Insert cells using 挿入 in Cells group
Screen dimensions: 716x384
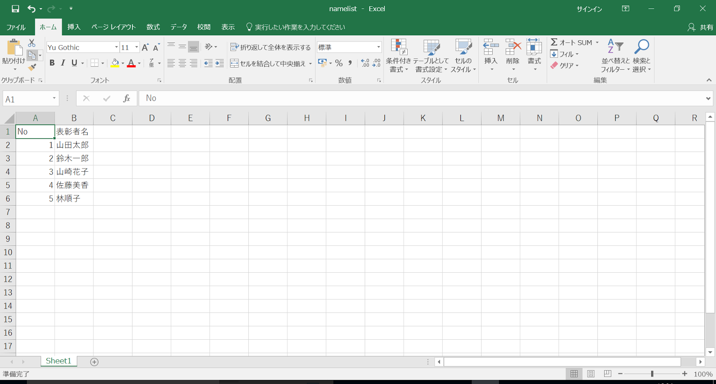coord(491,55)
